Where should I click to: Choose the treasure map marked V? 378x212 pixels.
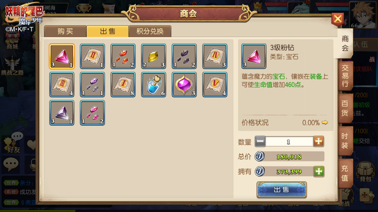[x=215, y=85]
